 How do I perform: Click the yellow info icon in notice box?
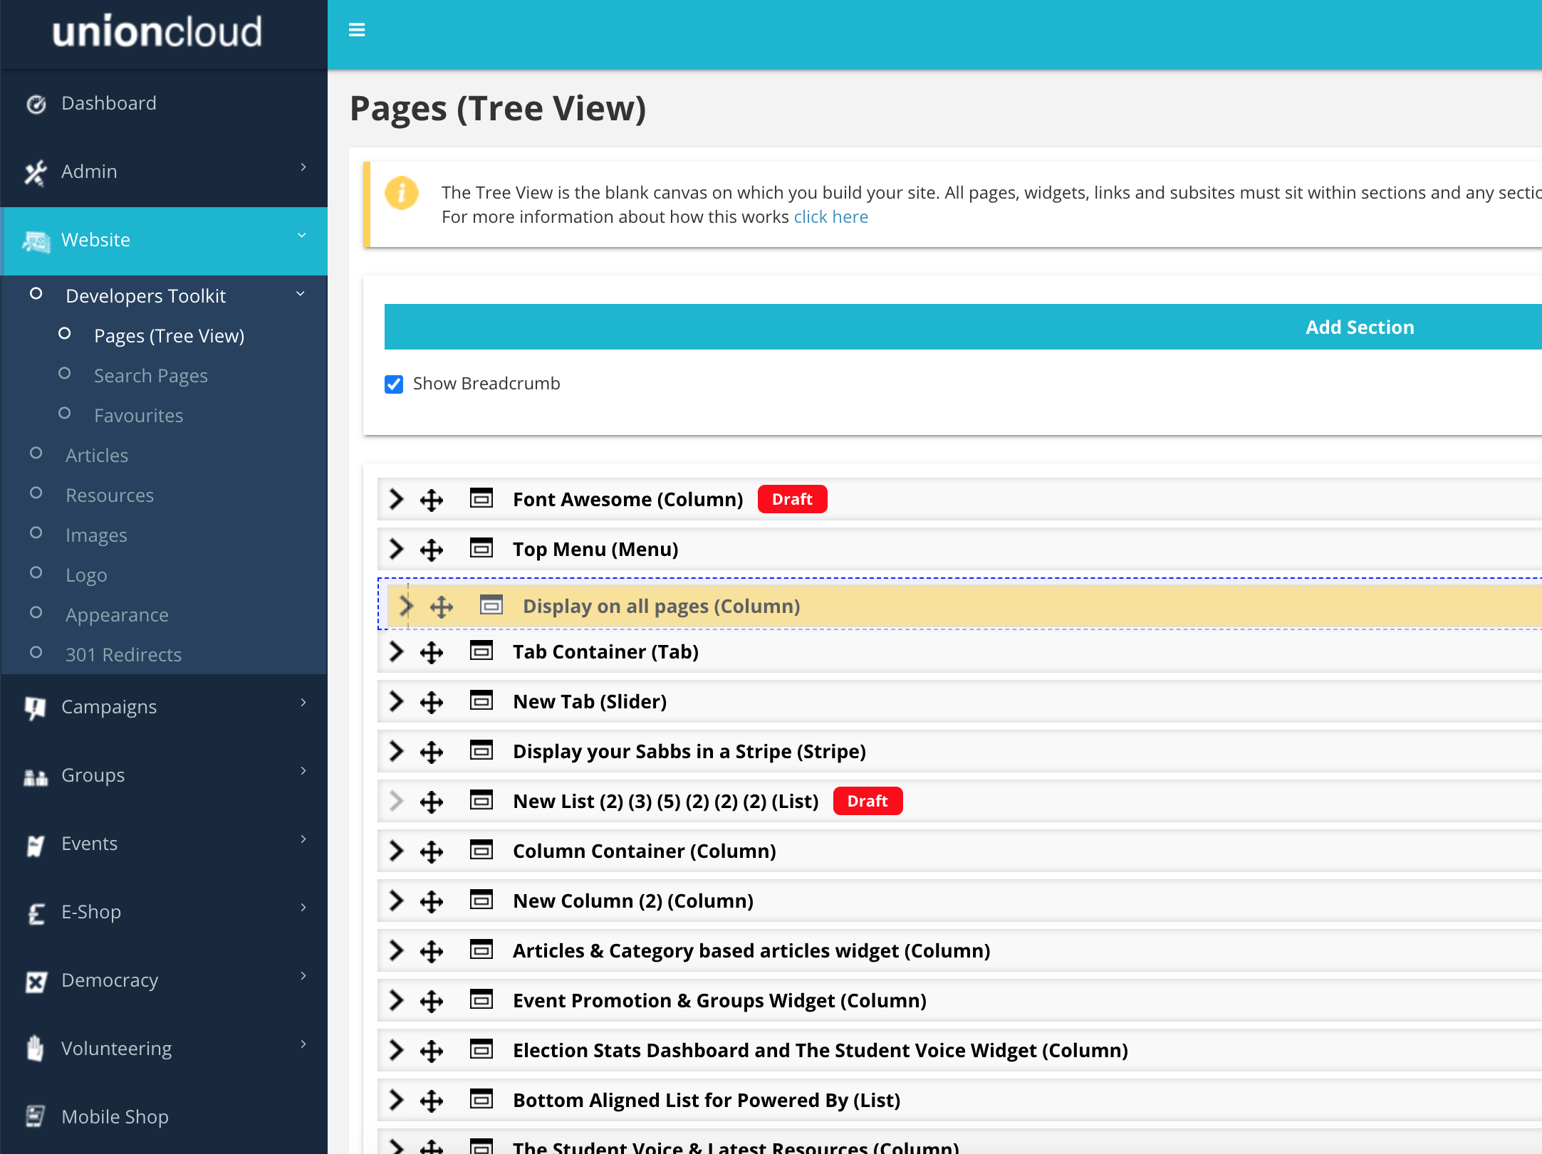pyautogui.click(x=402, y=193)
